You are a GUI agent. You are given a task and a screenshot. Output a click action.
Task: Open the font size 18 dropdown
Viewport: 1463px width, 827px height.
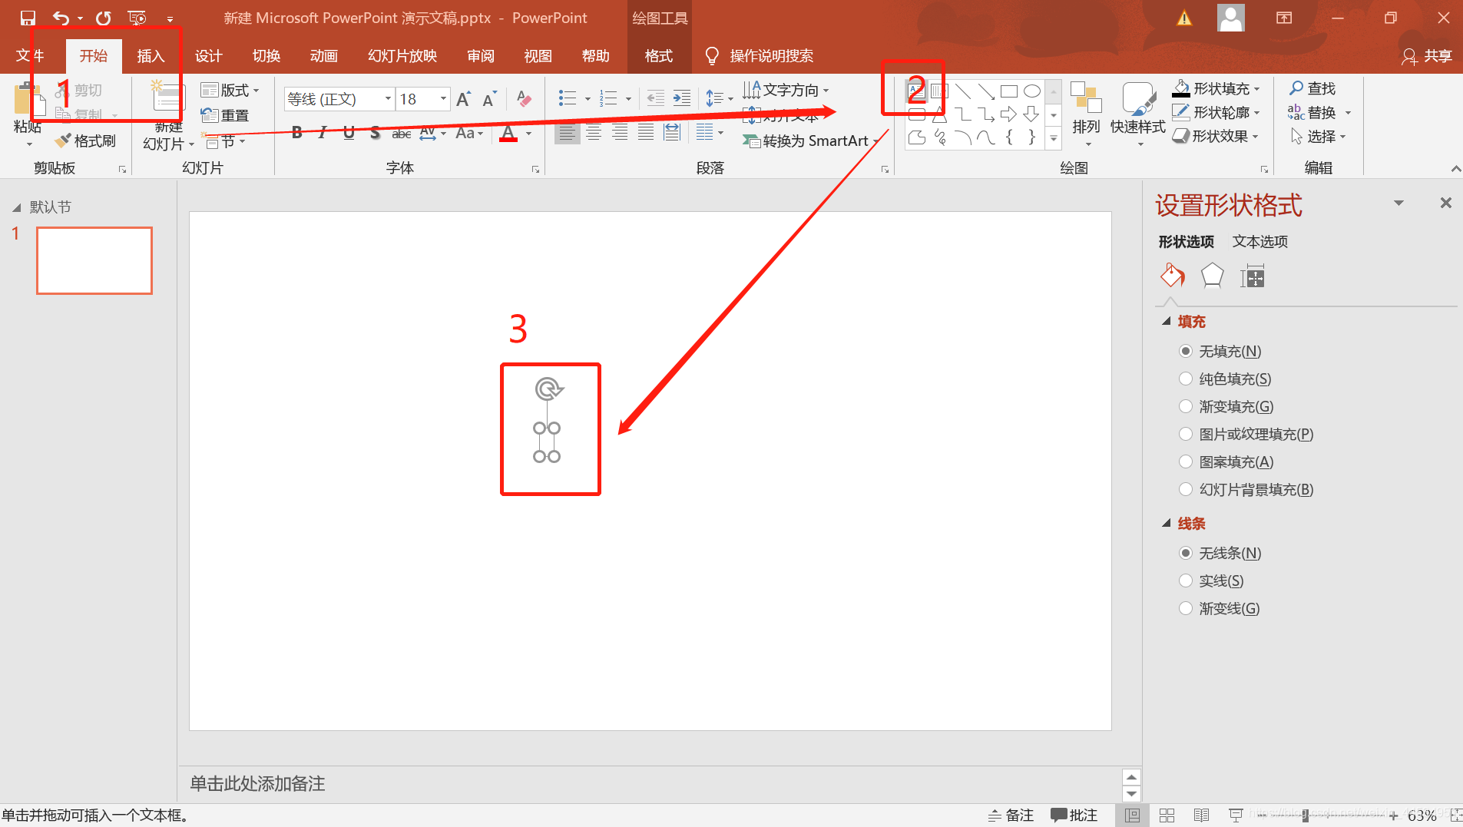click(x=442, y=99)
